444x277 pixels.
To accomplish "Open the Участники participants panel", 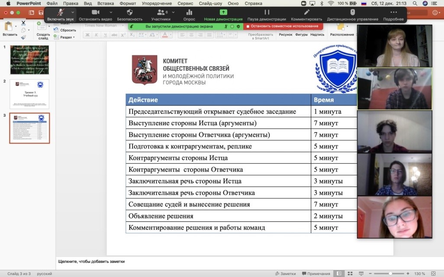I will (161, 15).
